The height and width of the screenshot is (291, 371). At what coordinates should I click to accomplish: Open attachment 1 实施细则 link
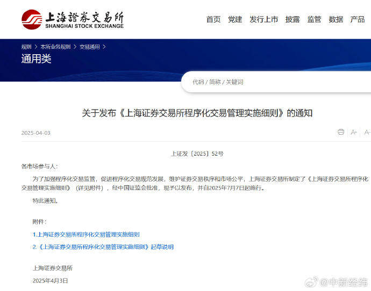coord(86,235)
